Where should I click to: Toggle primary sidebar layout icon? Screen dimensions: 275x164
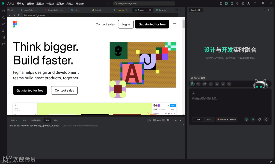coord(221,3)
